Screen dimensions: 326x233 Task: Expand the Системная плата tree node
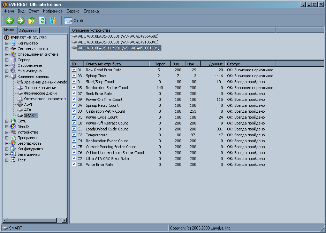click(x=7, y=49)
